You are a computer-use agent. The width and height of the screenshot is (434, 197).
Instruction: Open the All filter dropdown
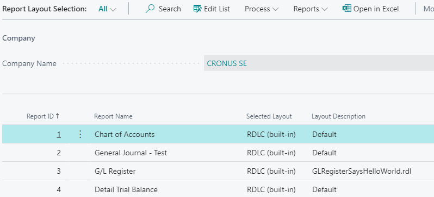click(107, 9)
